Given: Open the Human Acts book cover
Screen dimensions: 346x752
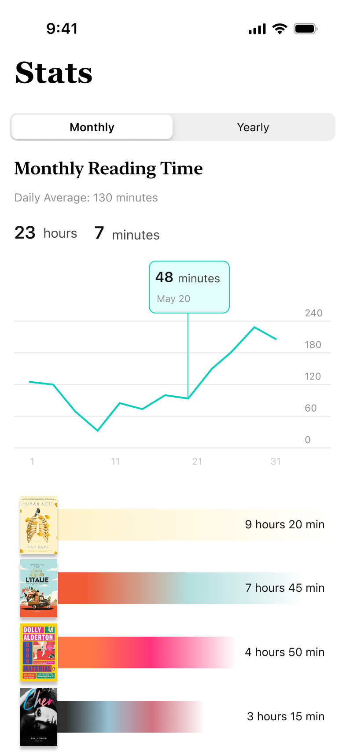Looking at the screenshot, I should coord(38,524).
